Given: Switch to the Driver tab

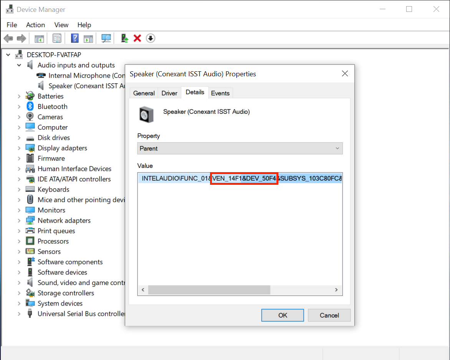Looking at the screenshot, I should point(169,93).
